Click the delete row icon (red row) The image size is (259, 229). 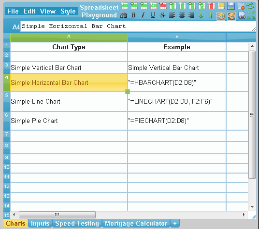(x=163, y=6)
